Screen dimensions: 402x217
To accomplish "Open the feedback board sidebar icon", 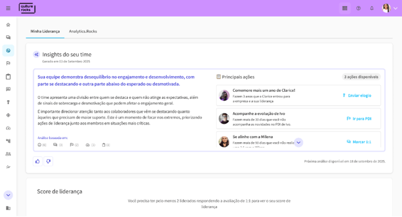I will (8, 89).
